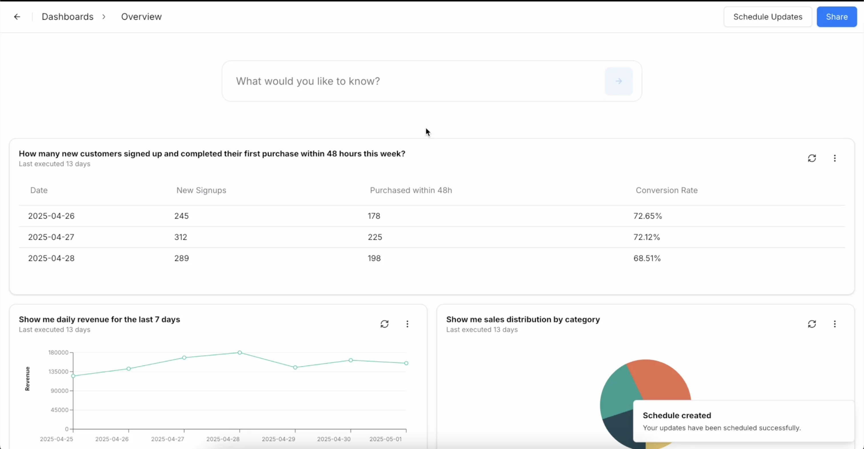Open options menu on the sales distribution card
864x449 pixels.
pyautogui.click(x=835, y=324)
